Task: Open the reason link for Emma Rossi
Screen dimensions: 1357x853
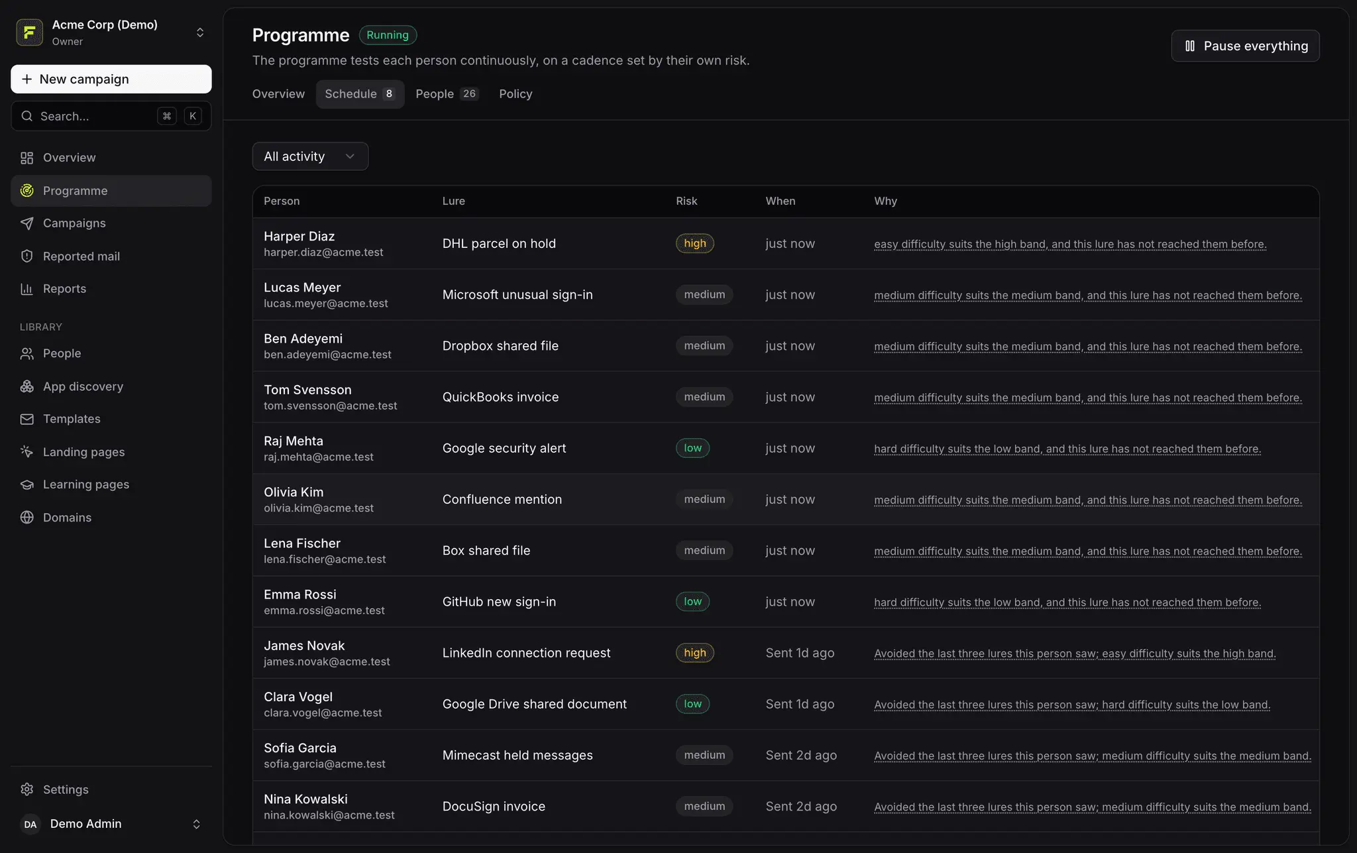Action: pyautogui.click(x=1067, y=602)
